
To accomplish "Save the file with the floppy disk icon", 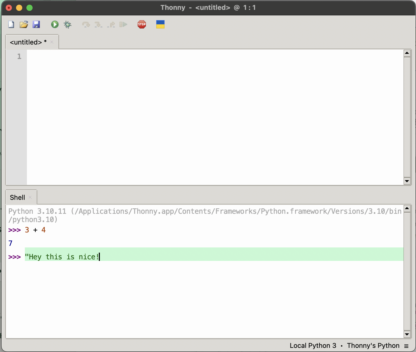I will point(36,25).
